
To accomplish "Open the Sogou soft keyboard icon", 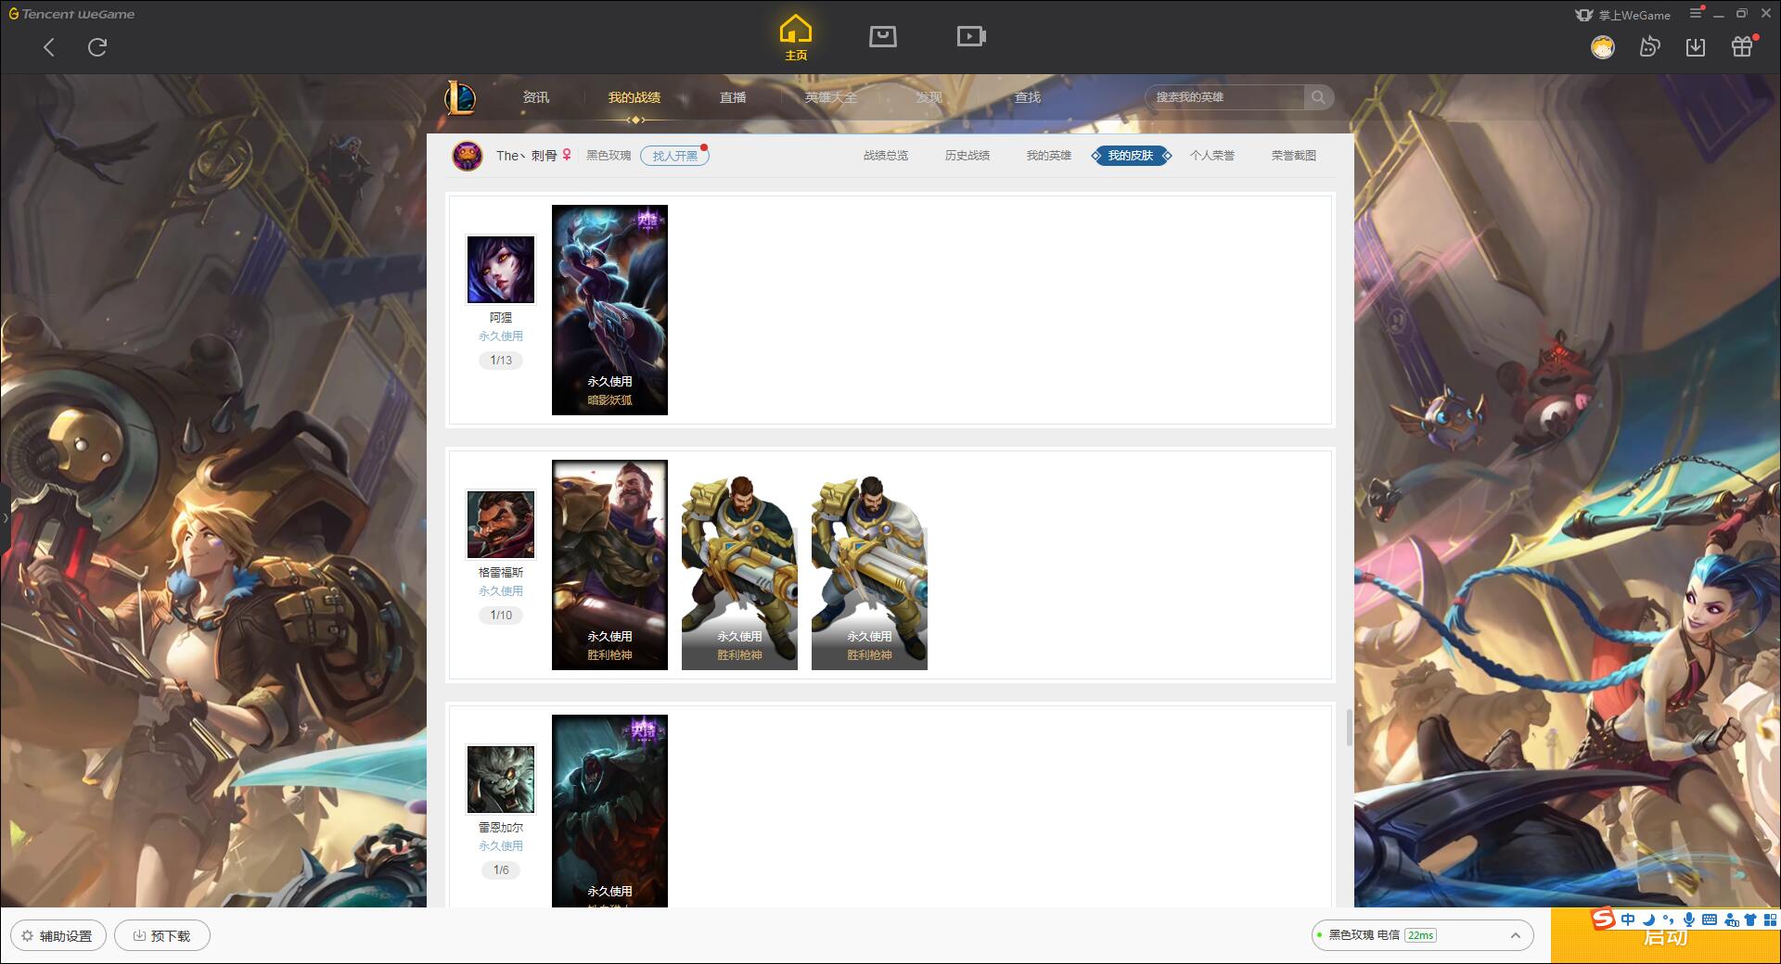I will coord(1710,920).
